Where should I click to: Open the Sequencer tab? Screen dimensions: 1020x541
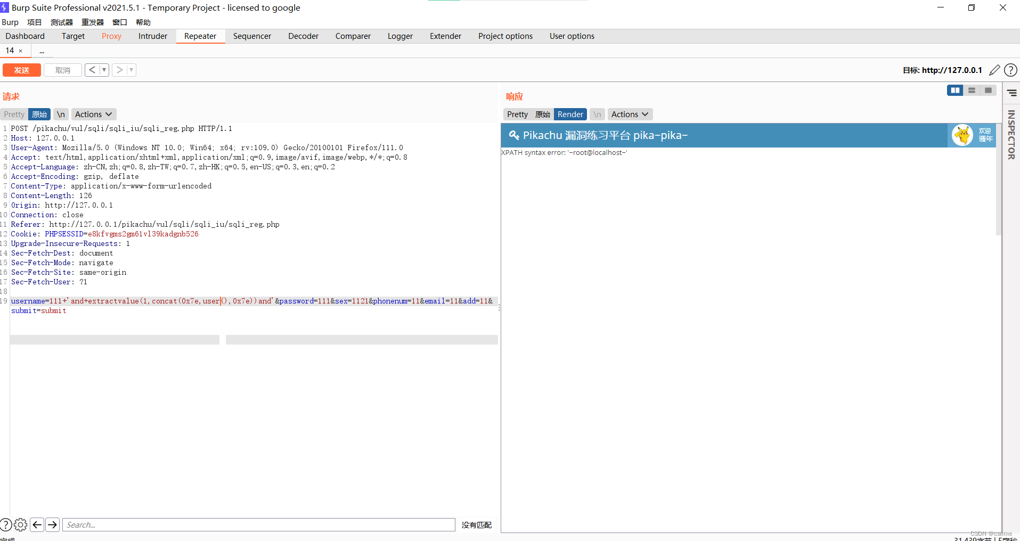click(x=252, y=36)
